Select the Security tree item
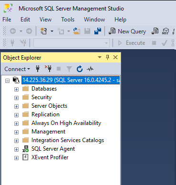 [41, 97]
